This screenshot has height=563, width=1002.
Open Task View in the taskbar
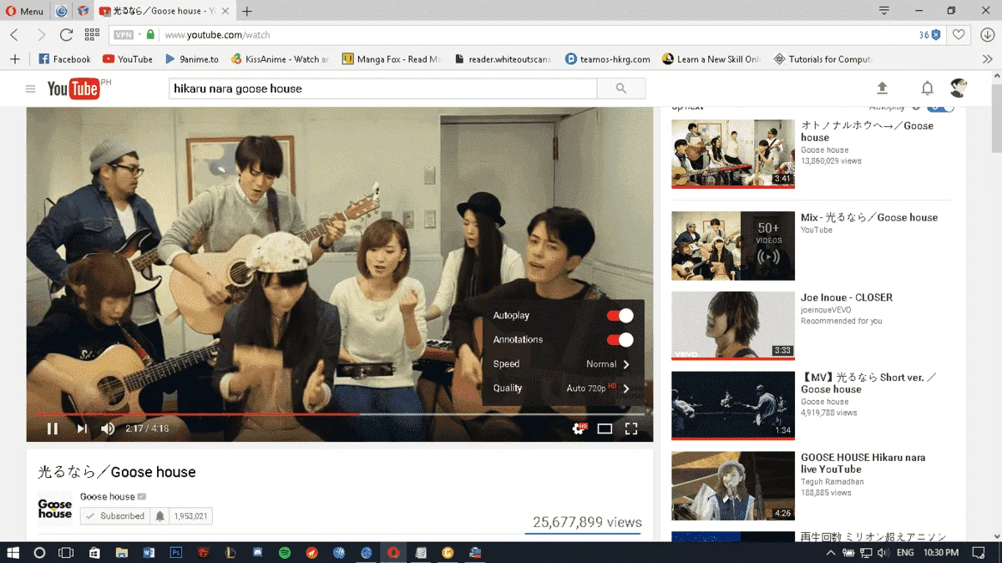point(65,553)
